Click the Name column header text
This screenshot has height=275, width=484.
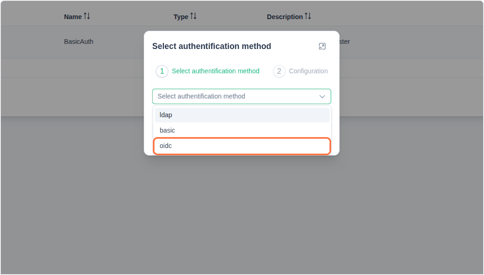click(x=73, y=17)
